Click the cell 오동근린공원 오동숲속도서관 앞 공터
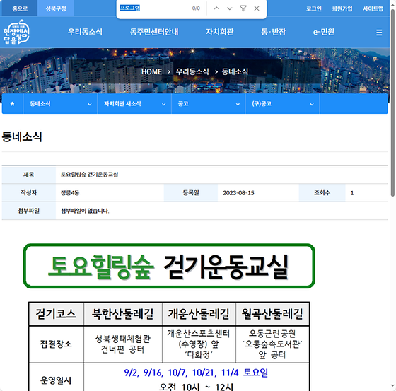 click(272, 344)
